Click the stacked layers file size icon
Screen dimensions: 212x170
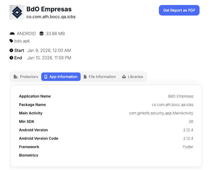pos(41,33)
